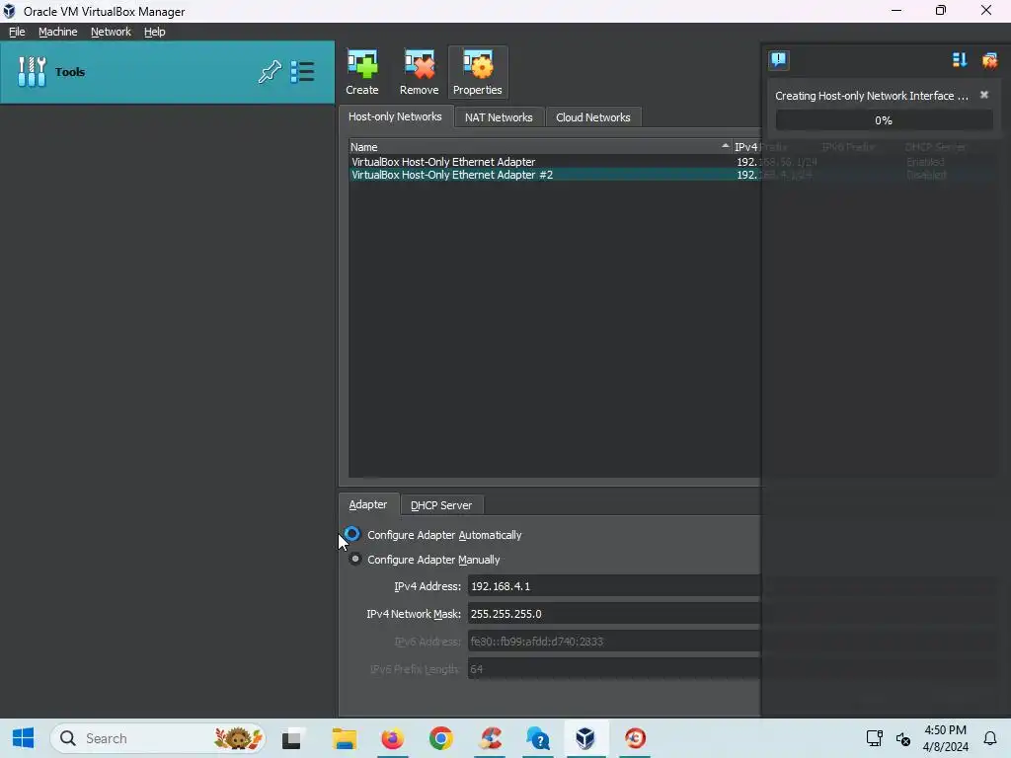This screenshot has height=758, width=1011.
Task: Click the question mark help taskbar icon
Action: pyautogui.click(x=538, y=738)
